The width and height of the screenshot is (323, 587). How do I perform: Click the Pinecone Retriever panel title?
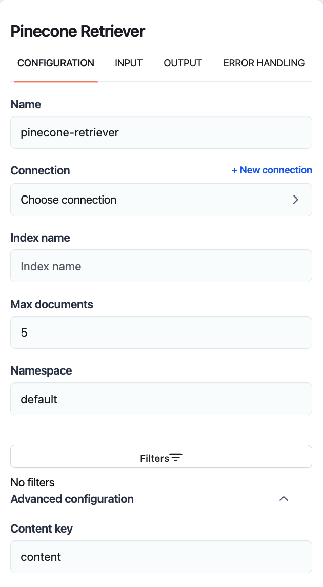pos(78,31)
